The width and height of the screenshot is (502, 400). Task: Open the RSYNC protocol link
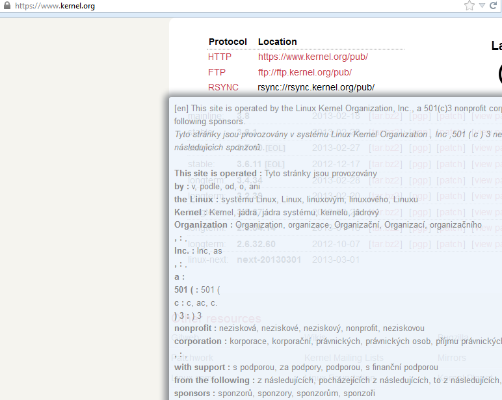click(223, 87)
